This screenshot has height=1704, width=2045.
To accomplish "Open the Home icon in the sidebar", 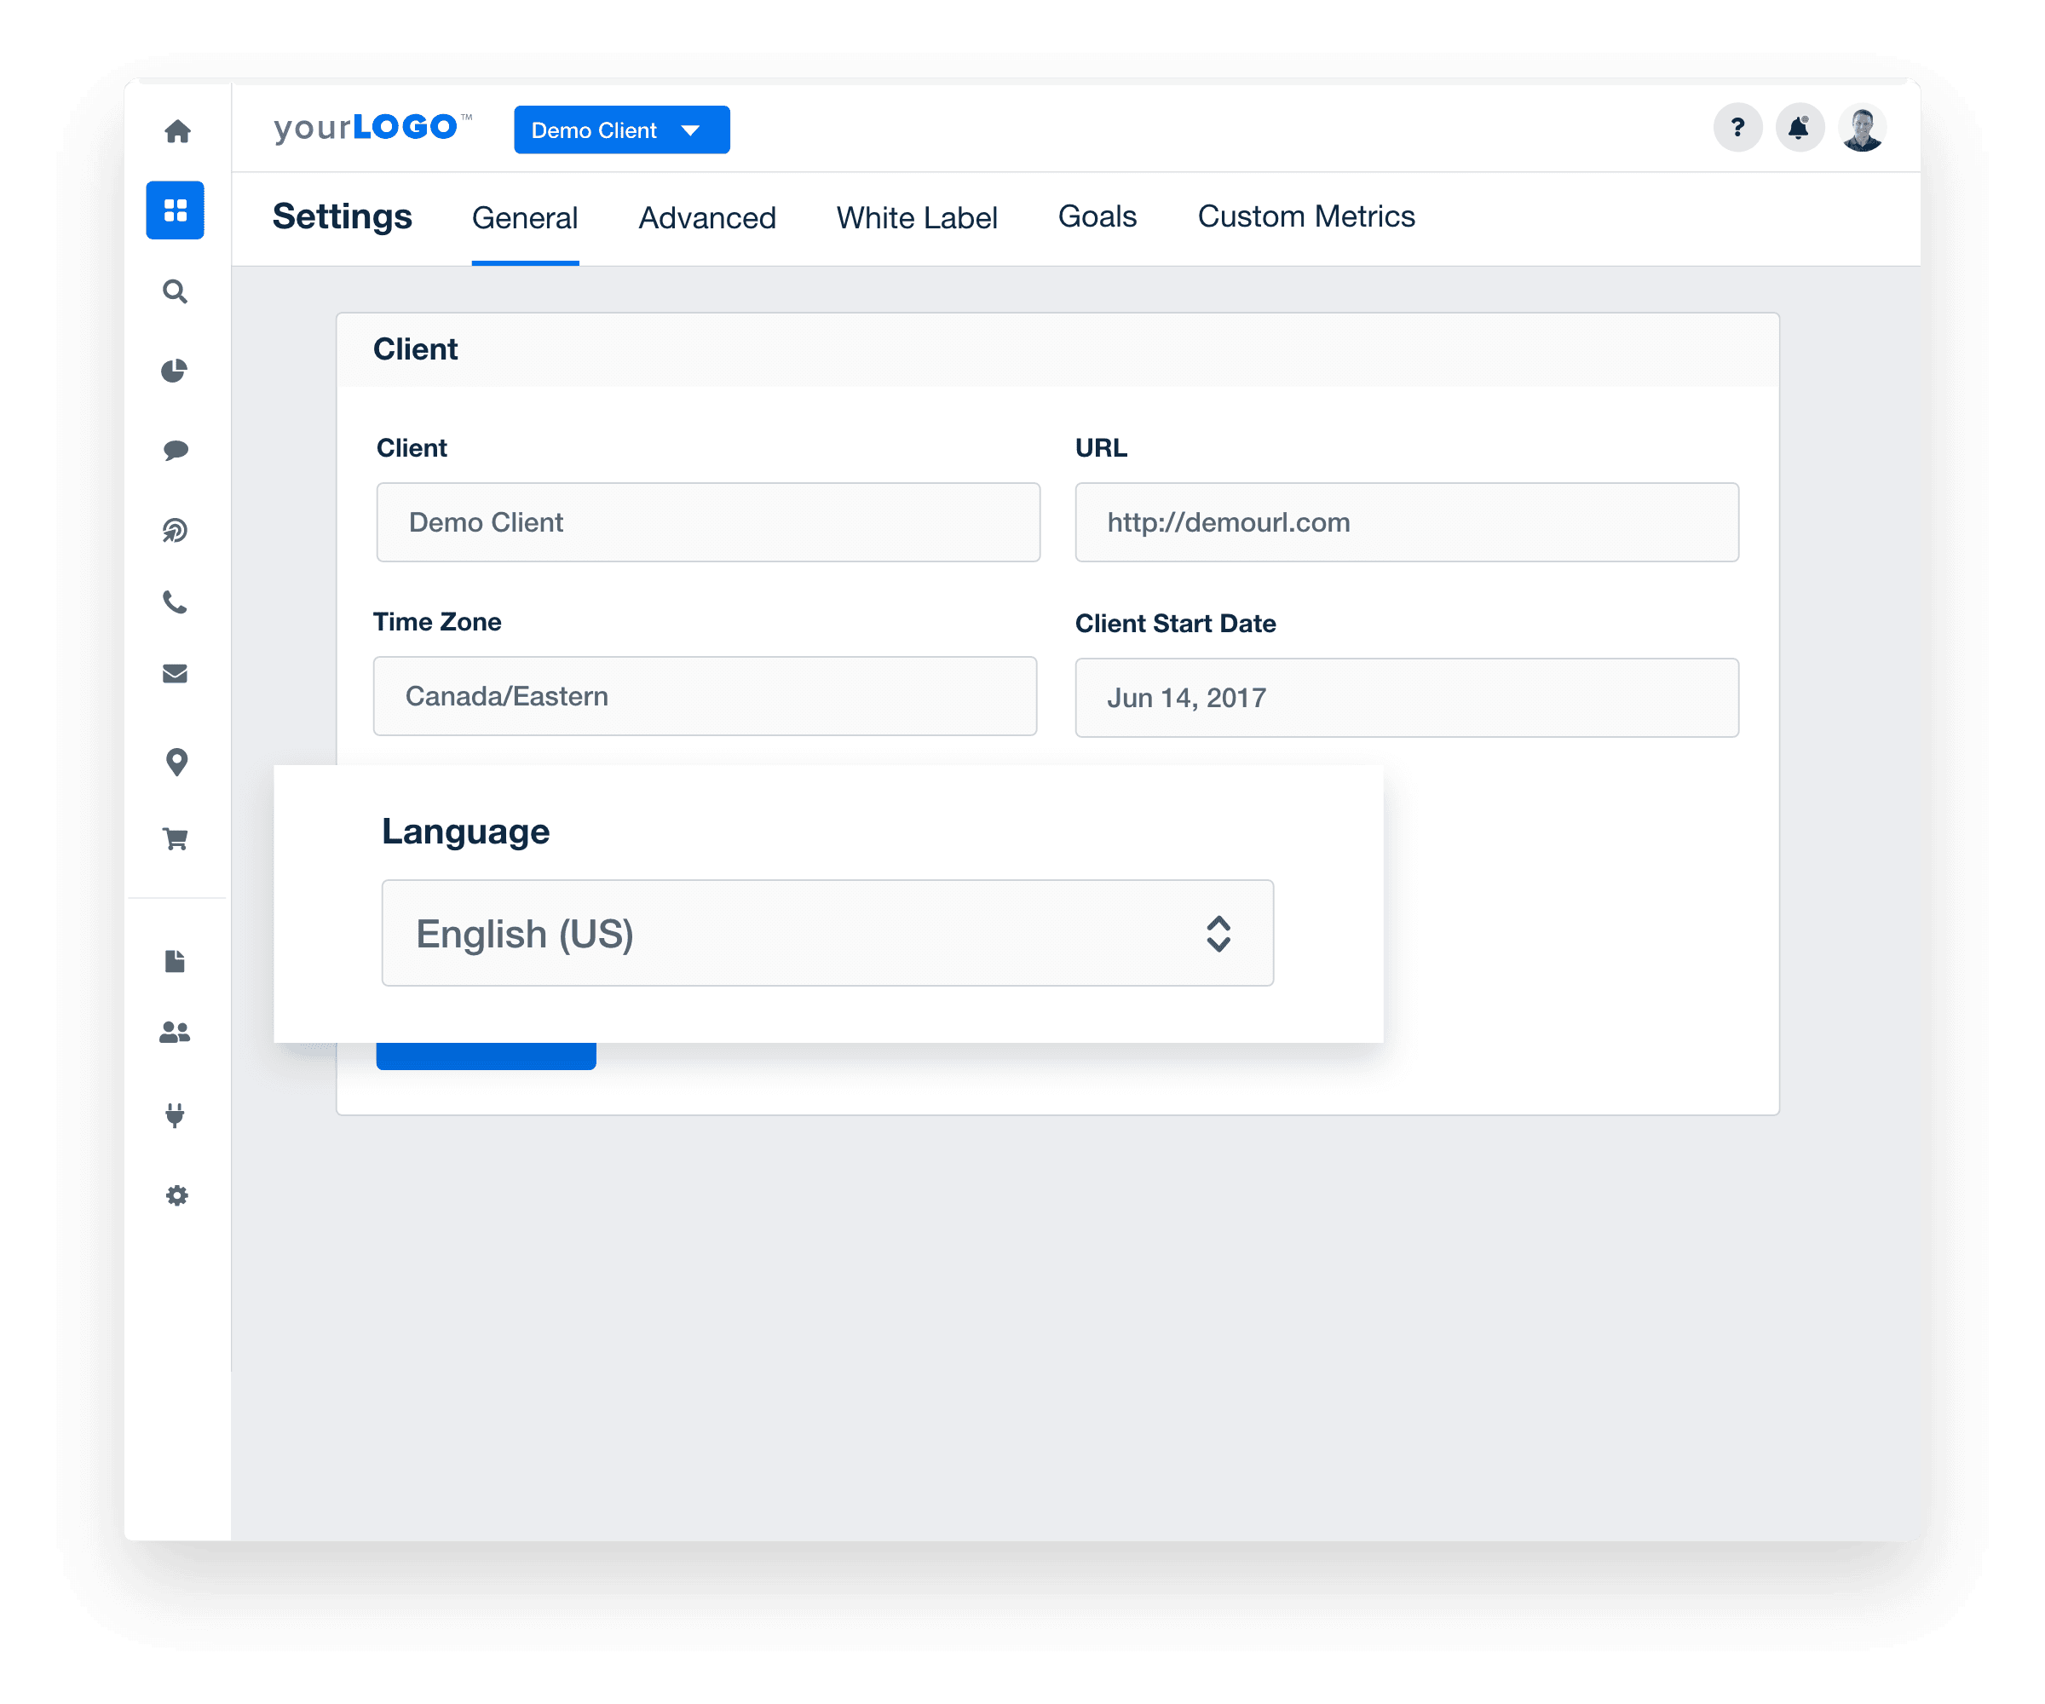I will click(x=176, y=130).
